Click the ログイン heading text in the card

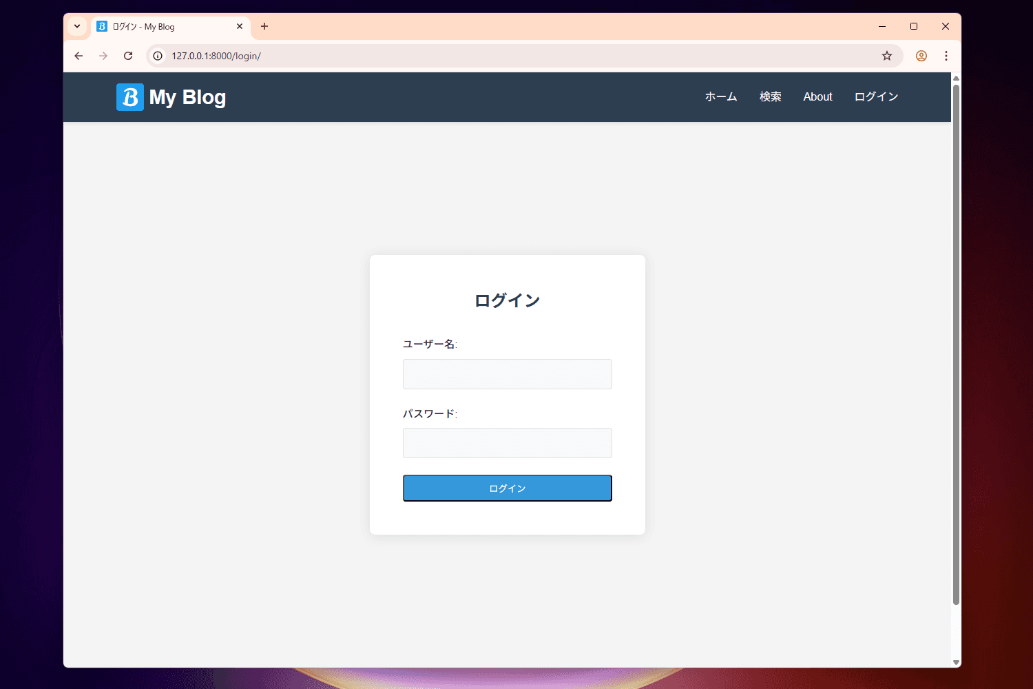508,300
